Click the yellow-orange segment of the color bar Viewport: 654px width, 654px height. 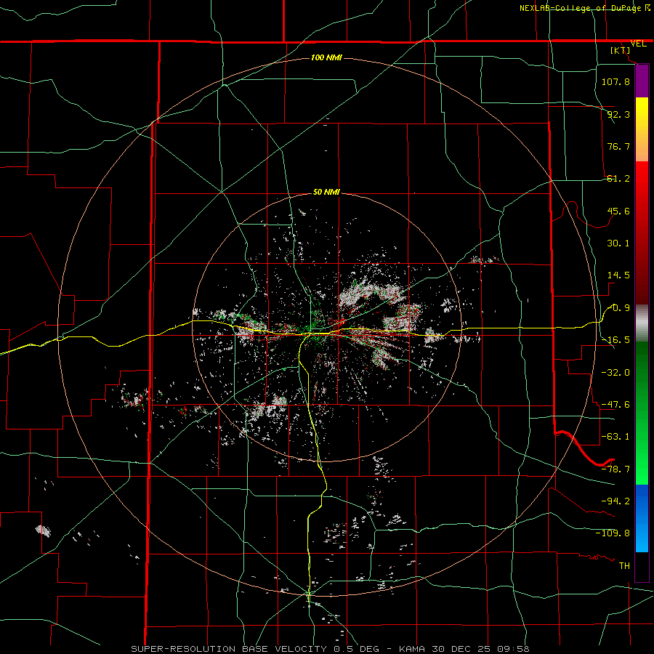(642, 129)
